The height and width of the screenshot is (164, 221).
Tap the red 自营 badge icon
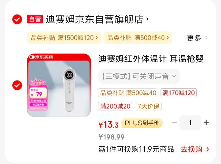(x=35, y=19)
